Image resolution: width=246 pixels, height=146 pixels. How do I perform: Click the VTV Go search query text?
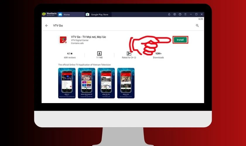58,25
